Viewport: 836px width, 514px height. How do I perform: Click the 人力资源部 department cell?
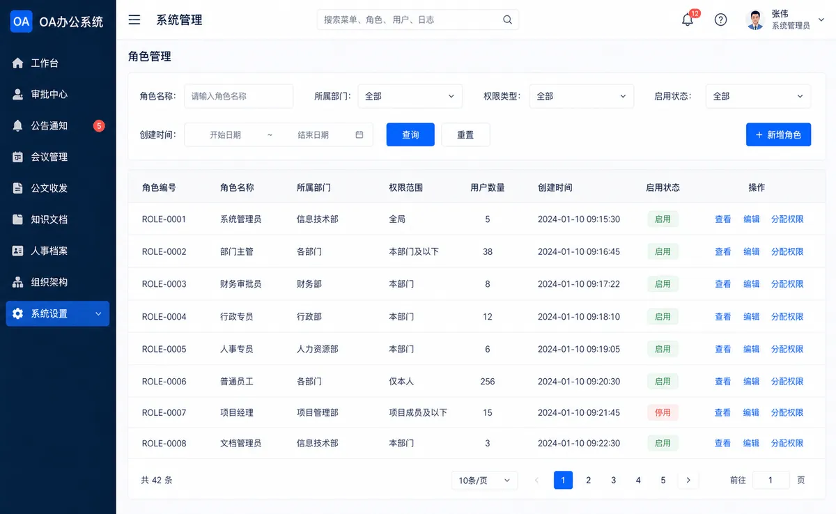coord(318,349)
